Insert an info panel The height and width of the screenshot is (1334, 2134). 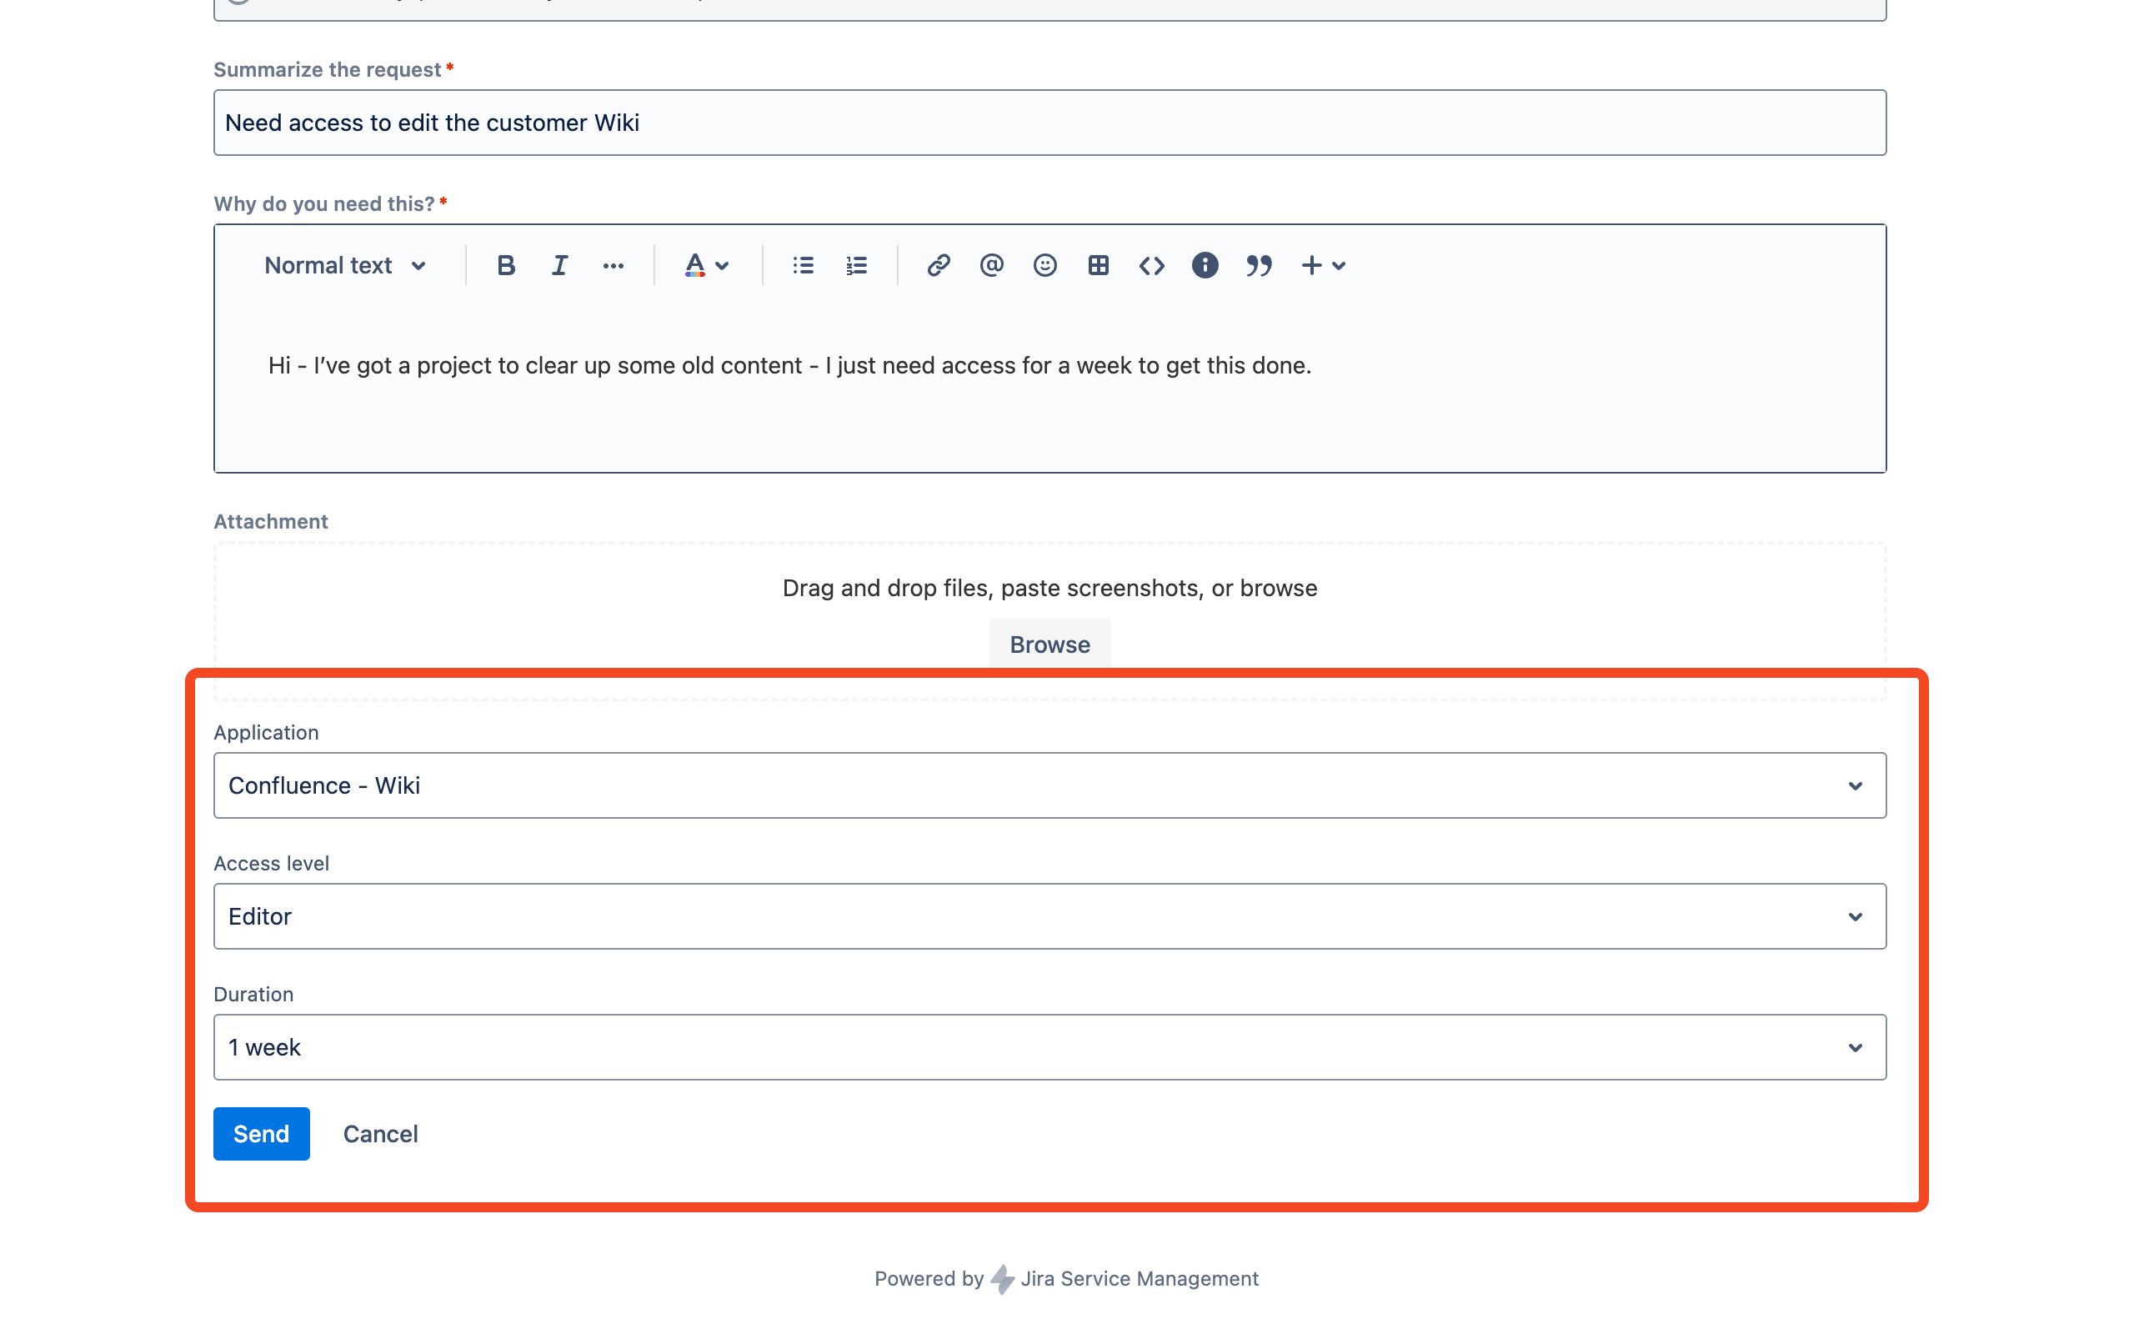tap(1205, 266)
